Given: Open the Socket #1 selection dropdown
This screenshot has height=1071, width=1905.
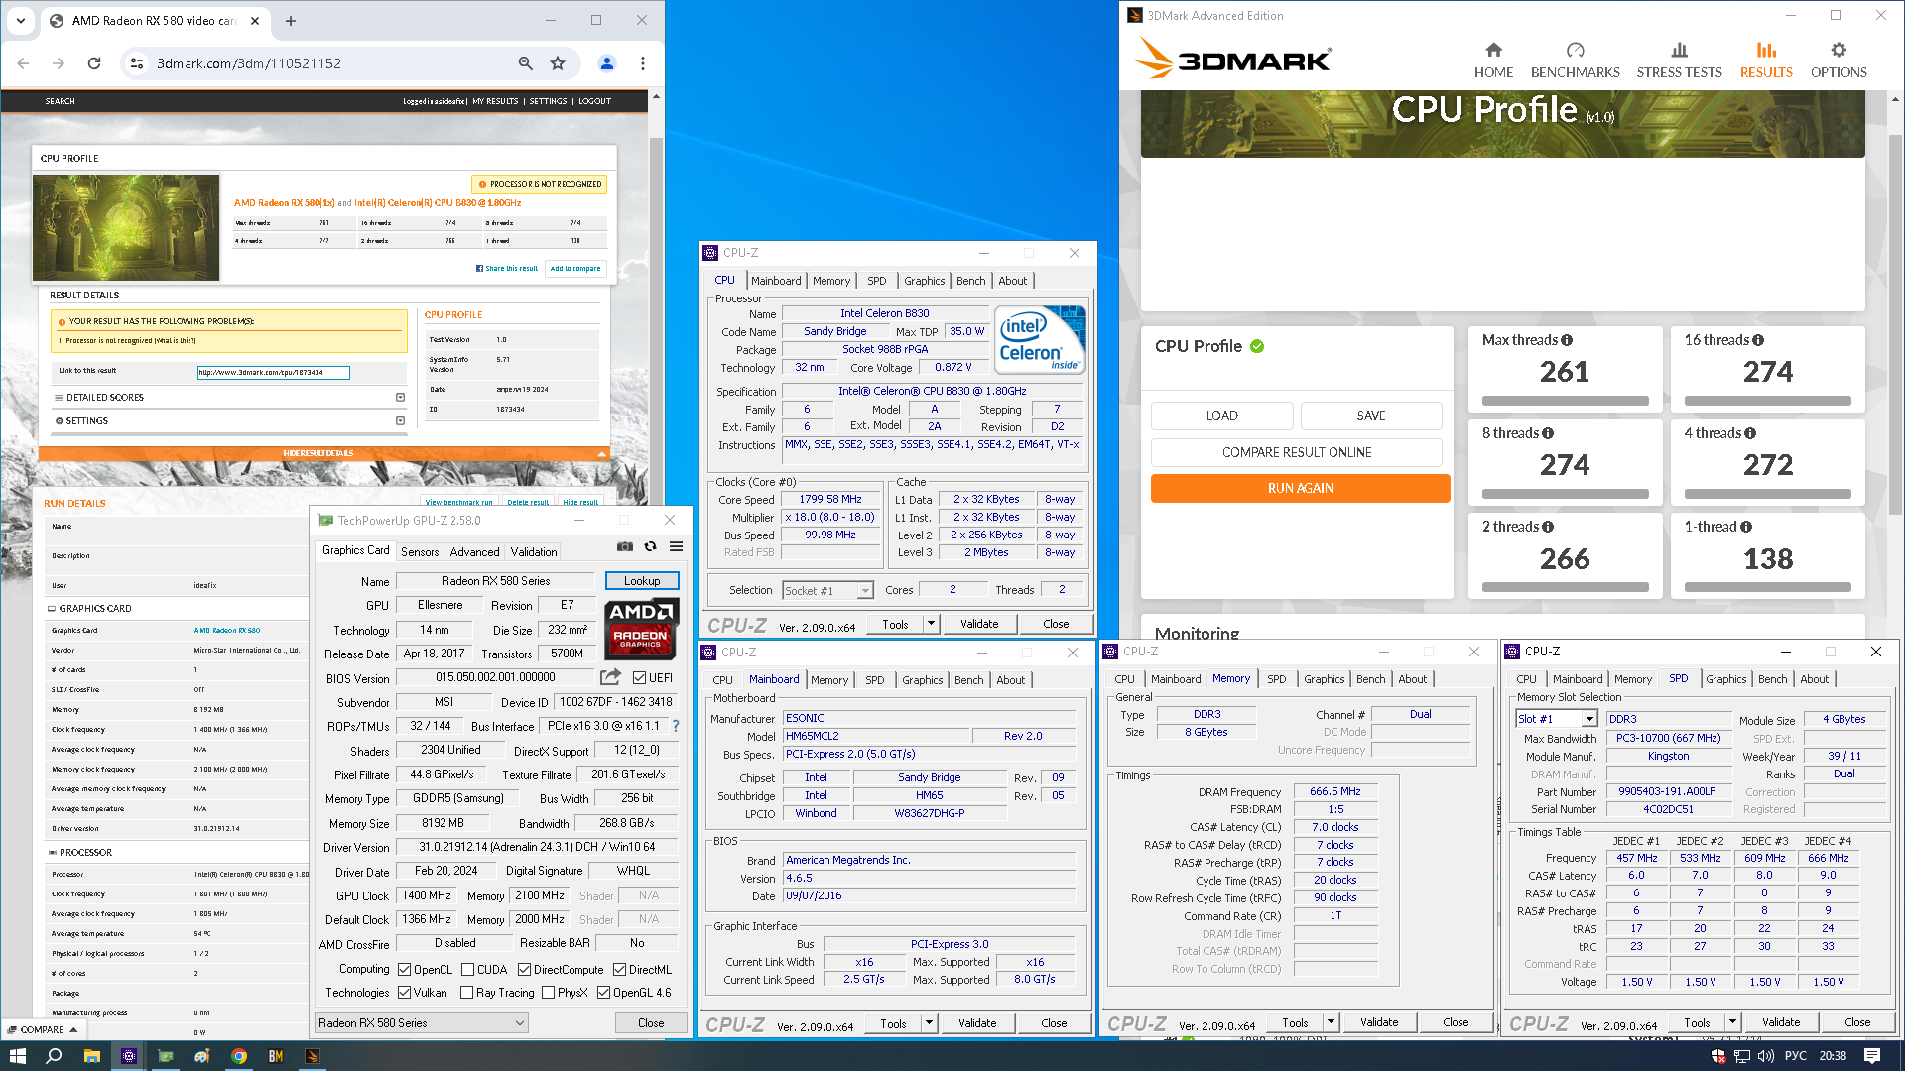Looking at the screenshot, I should pyautogui.click(x=826, y=591).
